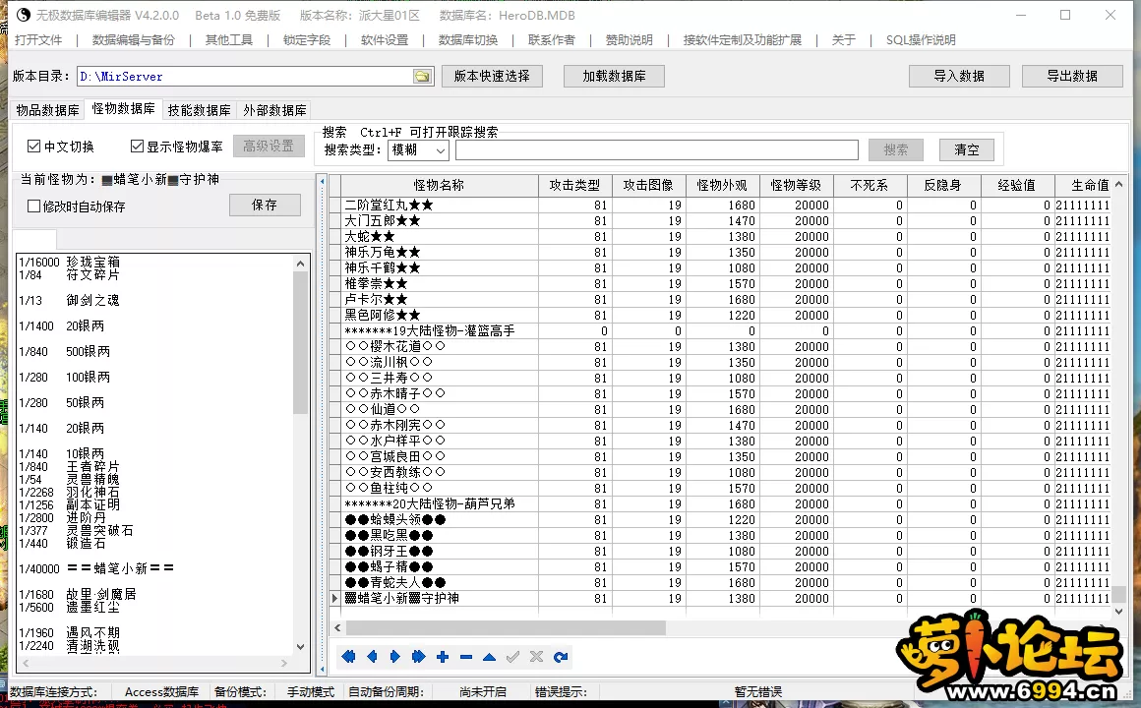Click the yin-yang app icon in title bar
The height and width of the screenshot is (708, 1141).
(x=23, y=15)
